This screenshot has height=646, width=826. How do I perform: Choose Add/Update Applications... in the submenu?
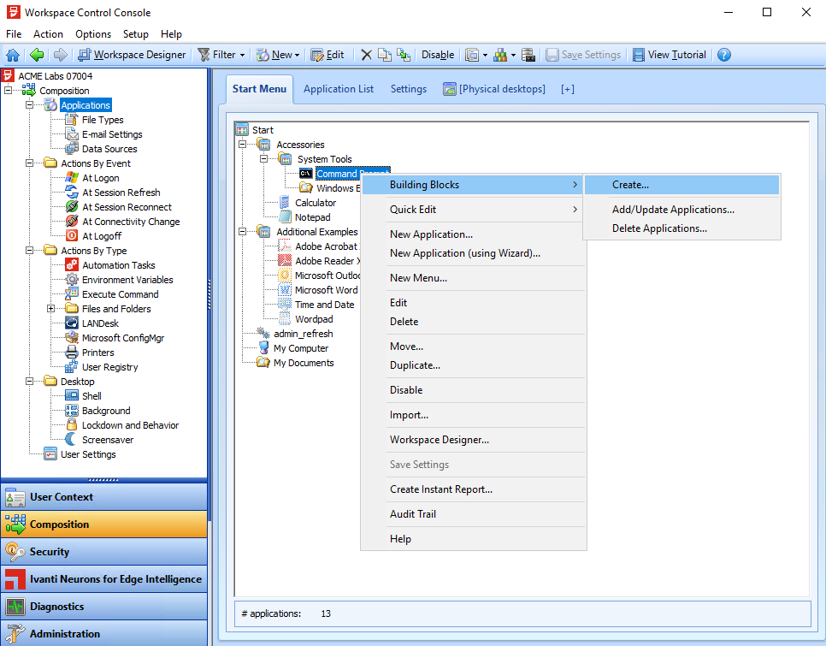[681, 210]
